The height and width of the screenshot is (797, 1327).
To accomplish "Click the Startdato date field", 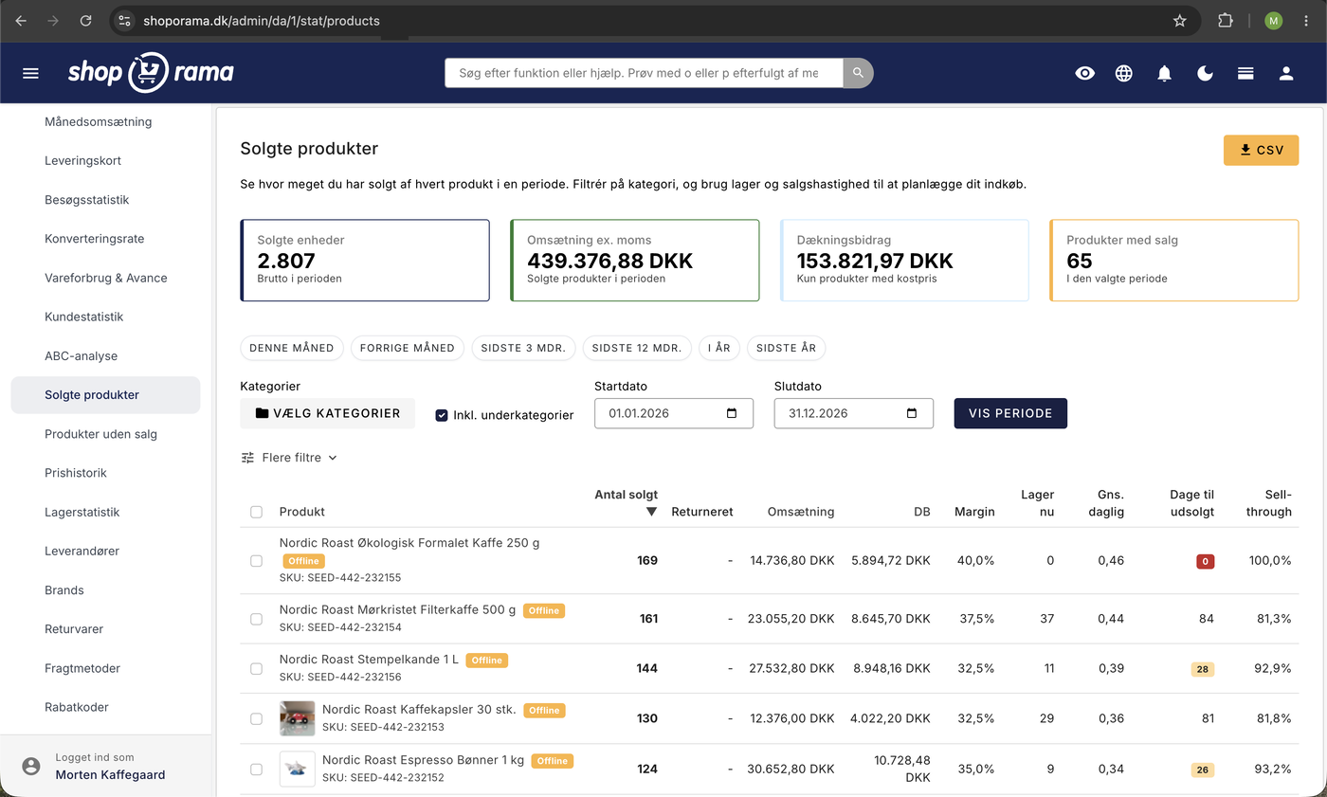I will click(674, 413).
